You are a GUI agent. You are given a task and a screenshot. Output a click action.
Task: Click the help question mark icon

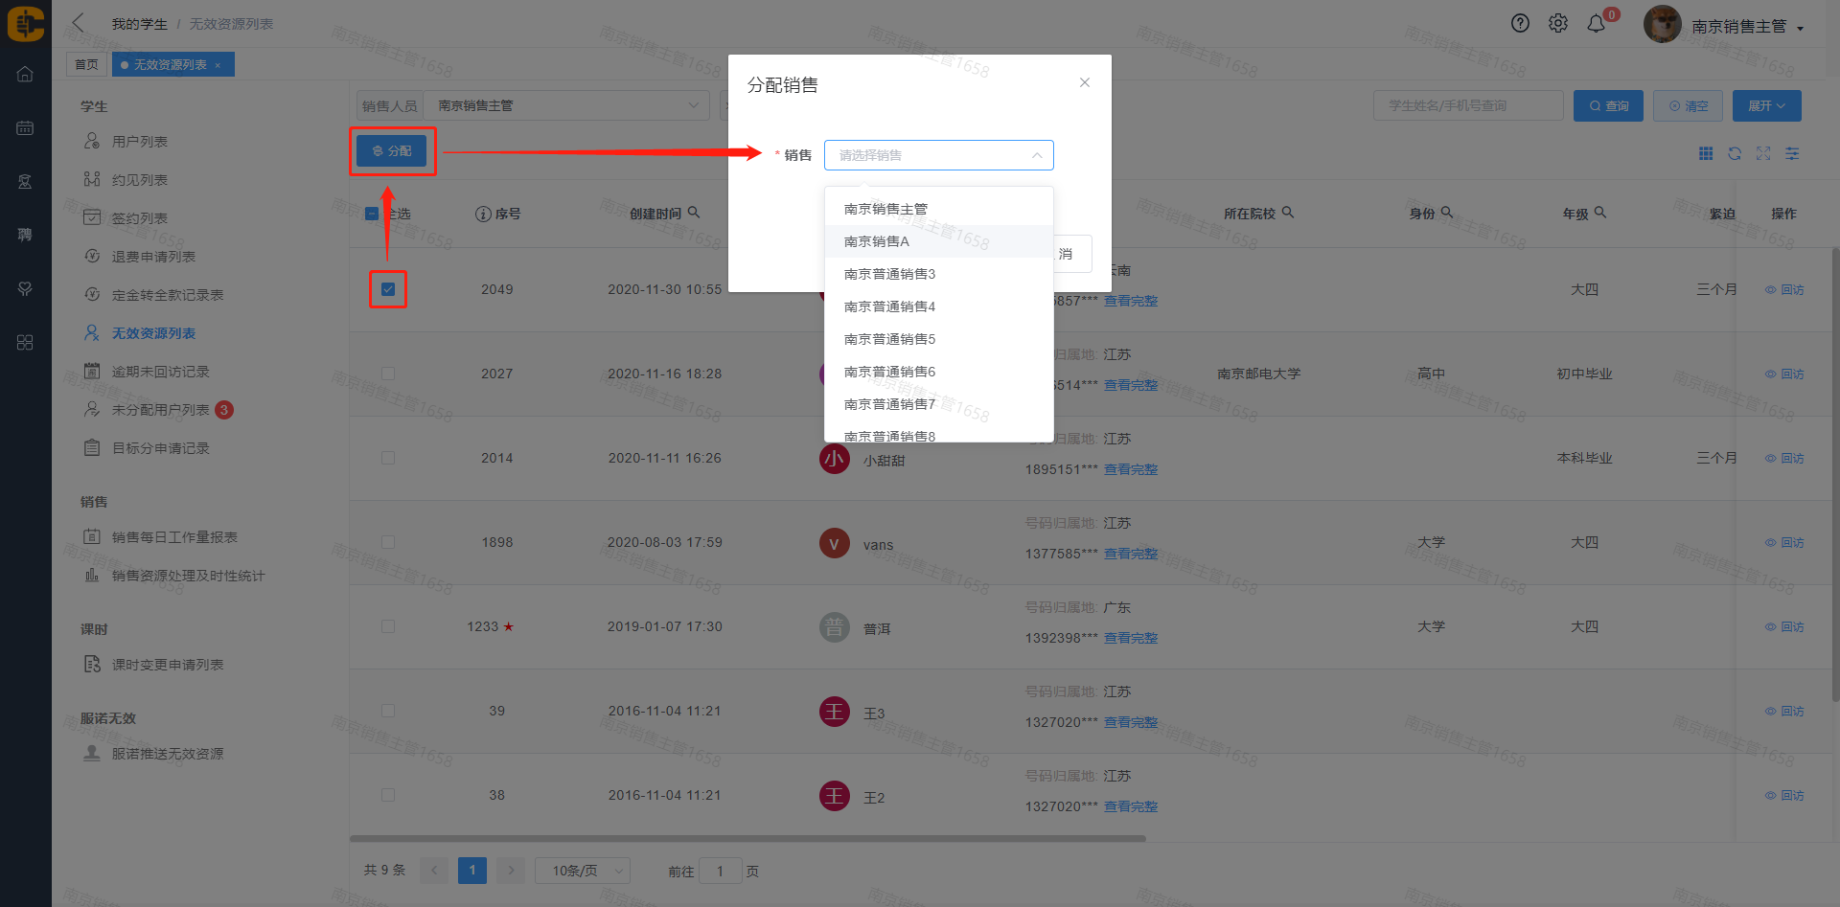point(1520,24)
